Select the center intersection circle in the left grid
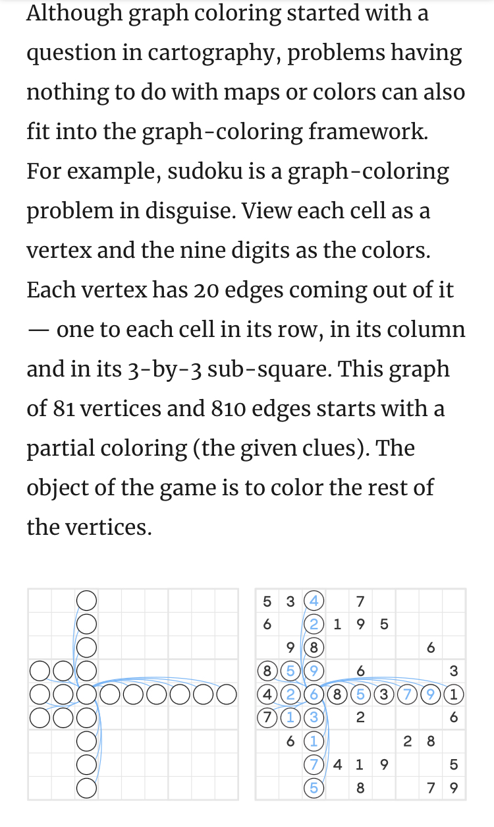Viewport: 494px width, 827px height. 87,694
